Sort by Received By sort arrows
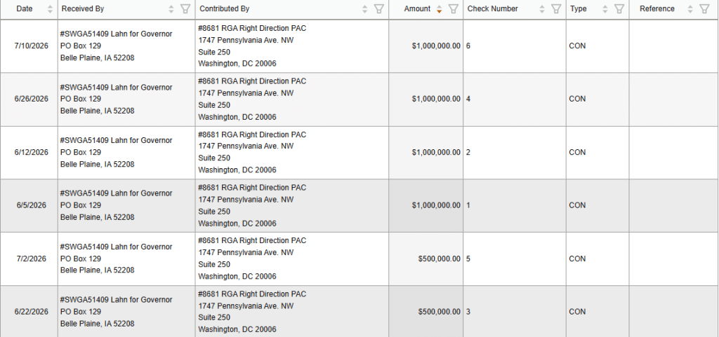719x337 pixels. tap(171, 8)
